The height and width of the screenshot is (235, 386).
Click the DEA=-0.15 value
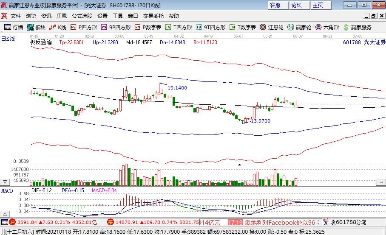coord(73,190)
